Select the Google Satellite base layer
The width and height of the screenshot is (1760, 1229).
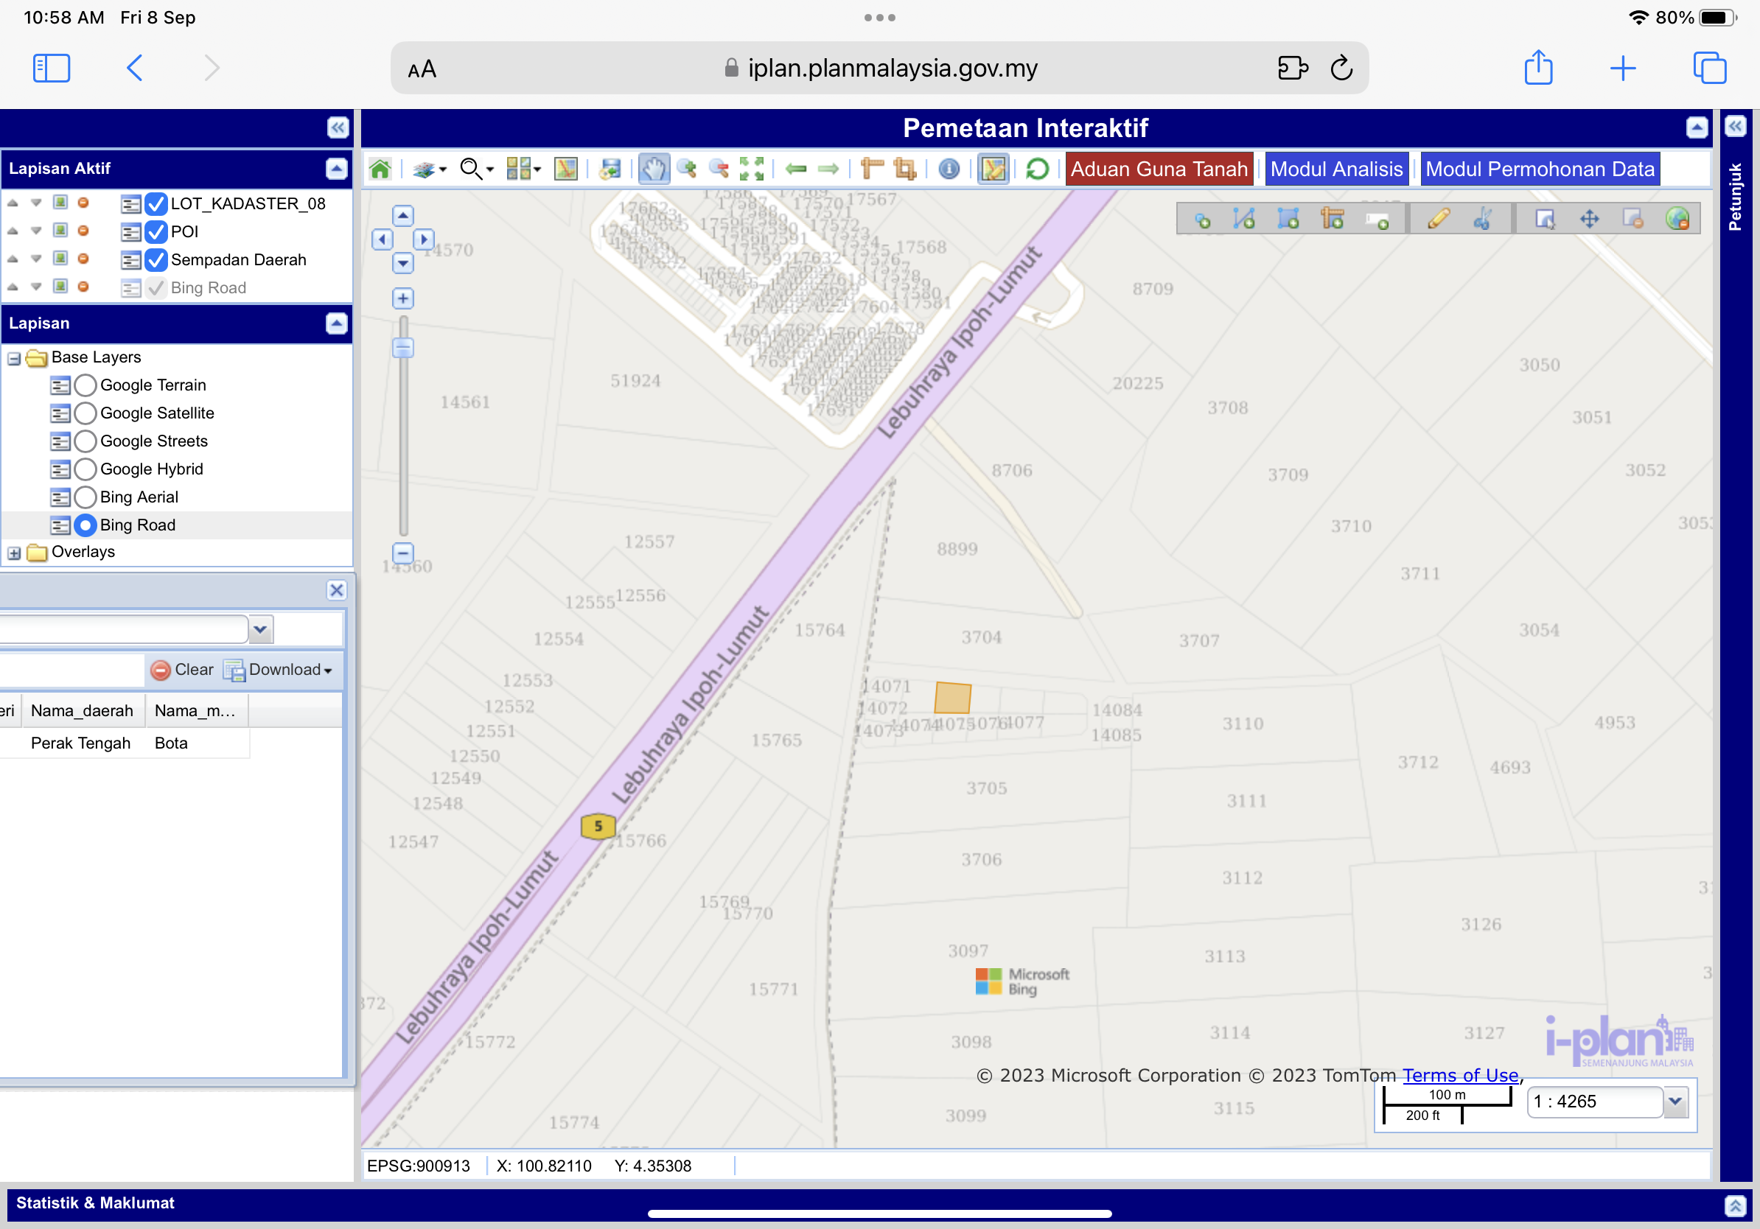[x=85, y=413]
